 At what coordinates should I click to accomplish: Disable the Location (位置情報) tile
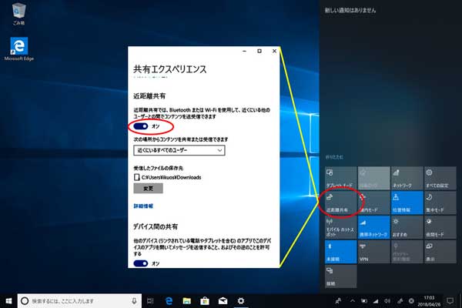click(x=407, y=203)
